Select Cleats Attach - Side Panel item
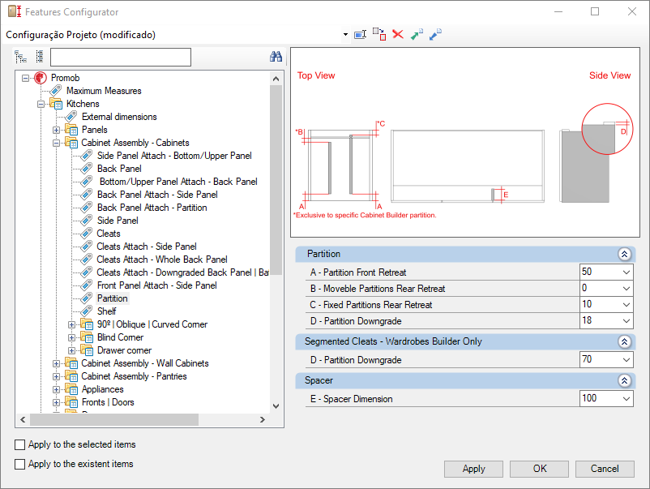 point(147,247)
